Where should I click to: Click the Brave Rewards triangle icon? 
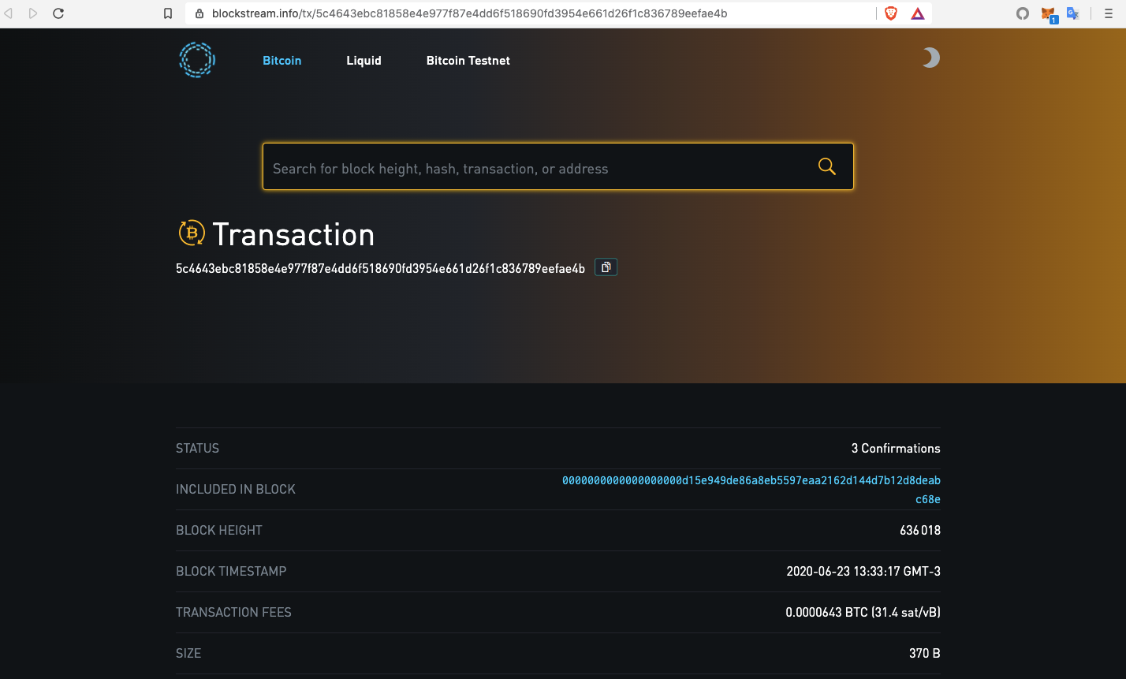pos(918,13)
